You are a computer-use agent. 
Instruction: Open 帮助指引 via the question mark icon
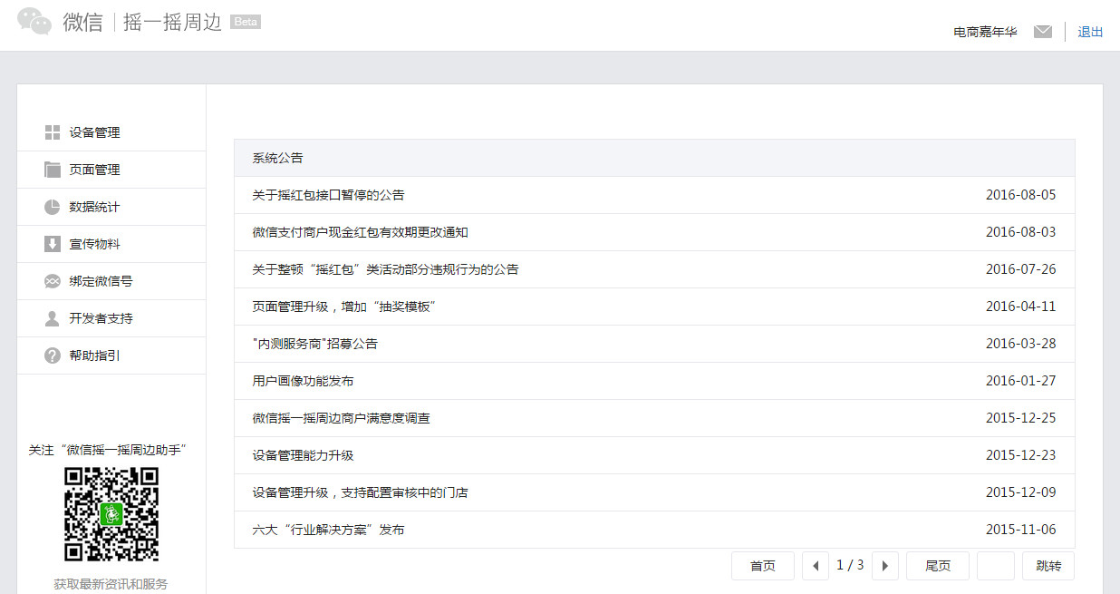53,355
